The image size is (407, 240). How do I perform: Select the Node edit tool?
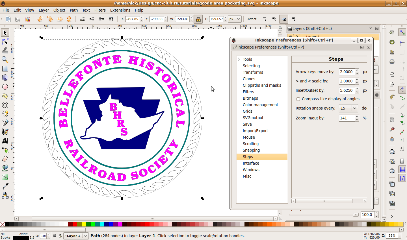click(5, 42)
